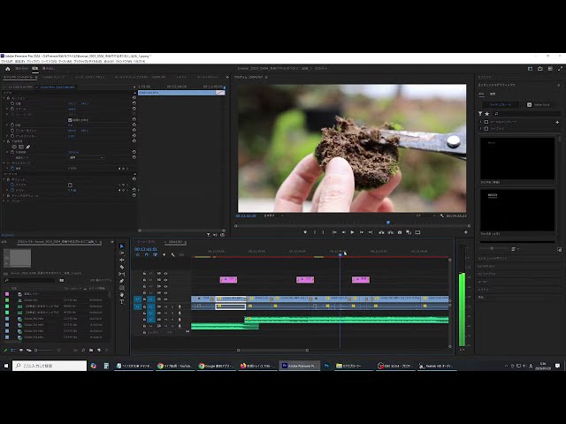The height and width of the screenshot is (424, 566).
Task: Switch to the Lumetri Scopes tab
Action: click(53, 77)
